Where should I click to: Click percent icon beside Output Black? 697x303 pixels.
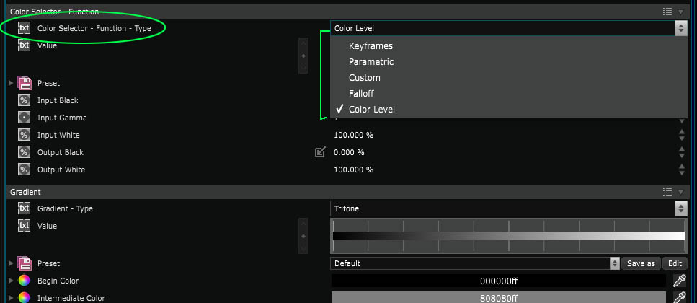(24, 152)
